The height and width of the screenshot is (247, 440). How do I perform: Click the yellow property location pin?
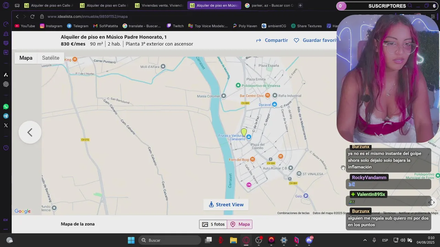(x=244, y=132)
